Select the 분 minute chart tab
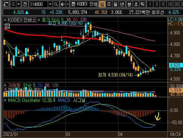 tap(129, 5)
